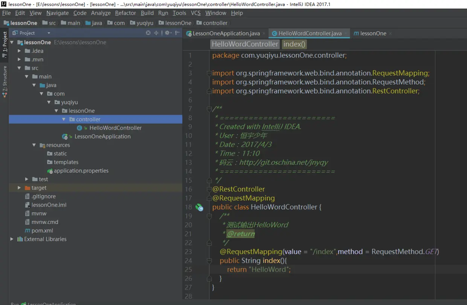Open the Structure side tool window
467x305 pixels.
click(5, 82)
